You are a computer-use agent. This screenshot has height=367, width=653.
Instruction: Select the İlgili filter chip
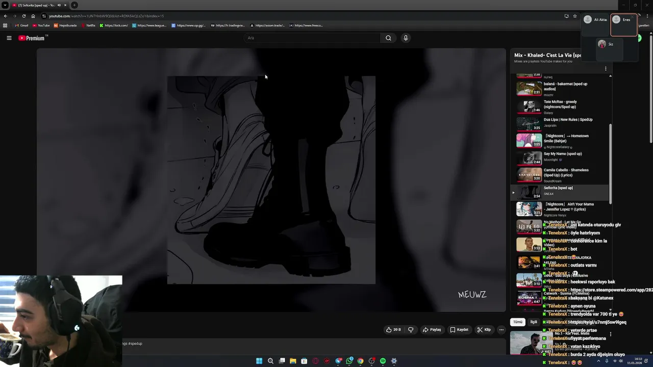534,322
